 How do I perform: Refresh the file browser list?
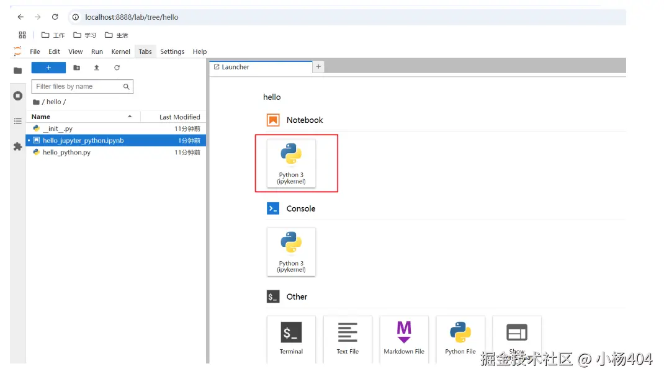tap(117, 68)
